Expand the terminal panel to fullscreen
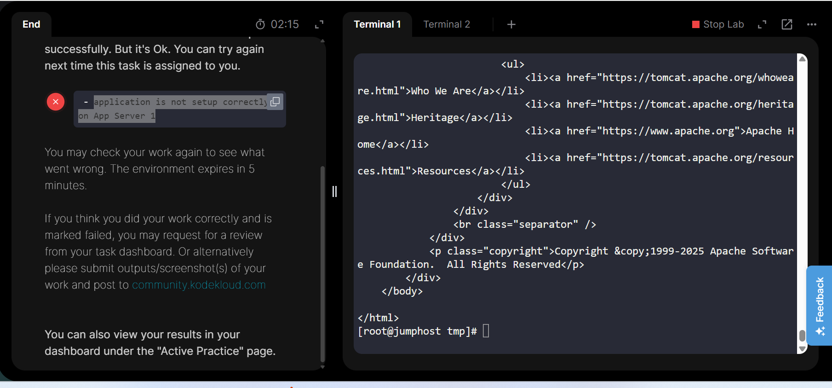 click(x=762, y=24)
